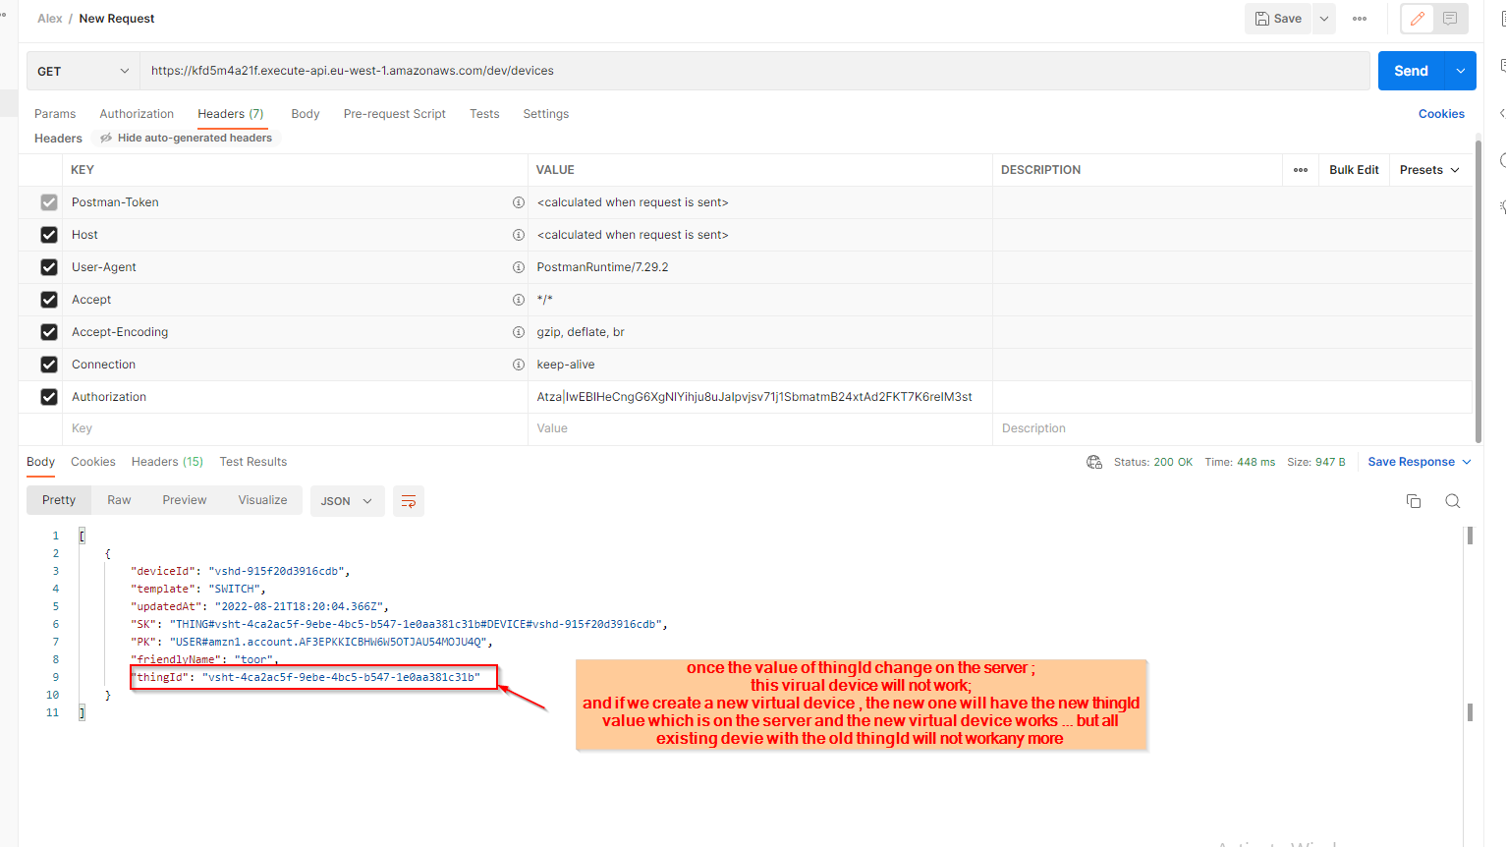The height and width of the screenshot is (847, 1506).
Task: Open the GET method dropdown
Action: click(83, 70)
